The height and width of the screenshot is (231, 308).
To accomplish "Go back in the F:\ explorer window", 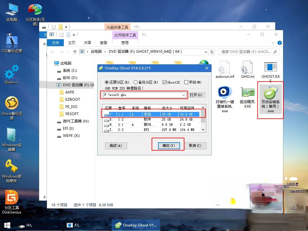I will (53, 52).
